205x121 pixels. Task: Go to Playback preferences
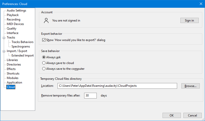pos(13,15)
